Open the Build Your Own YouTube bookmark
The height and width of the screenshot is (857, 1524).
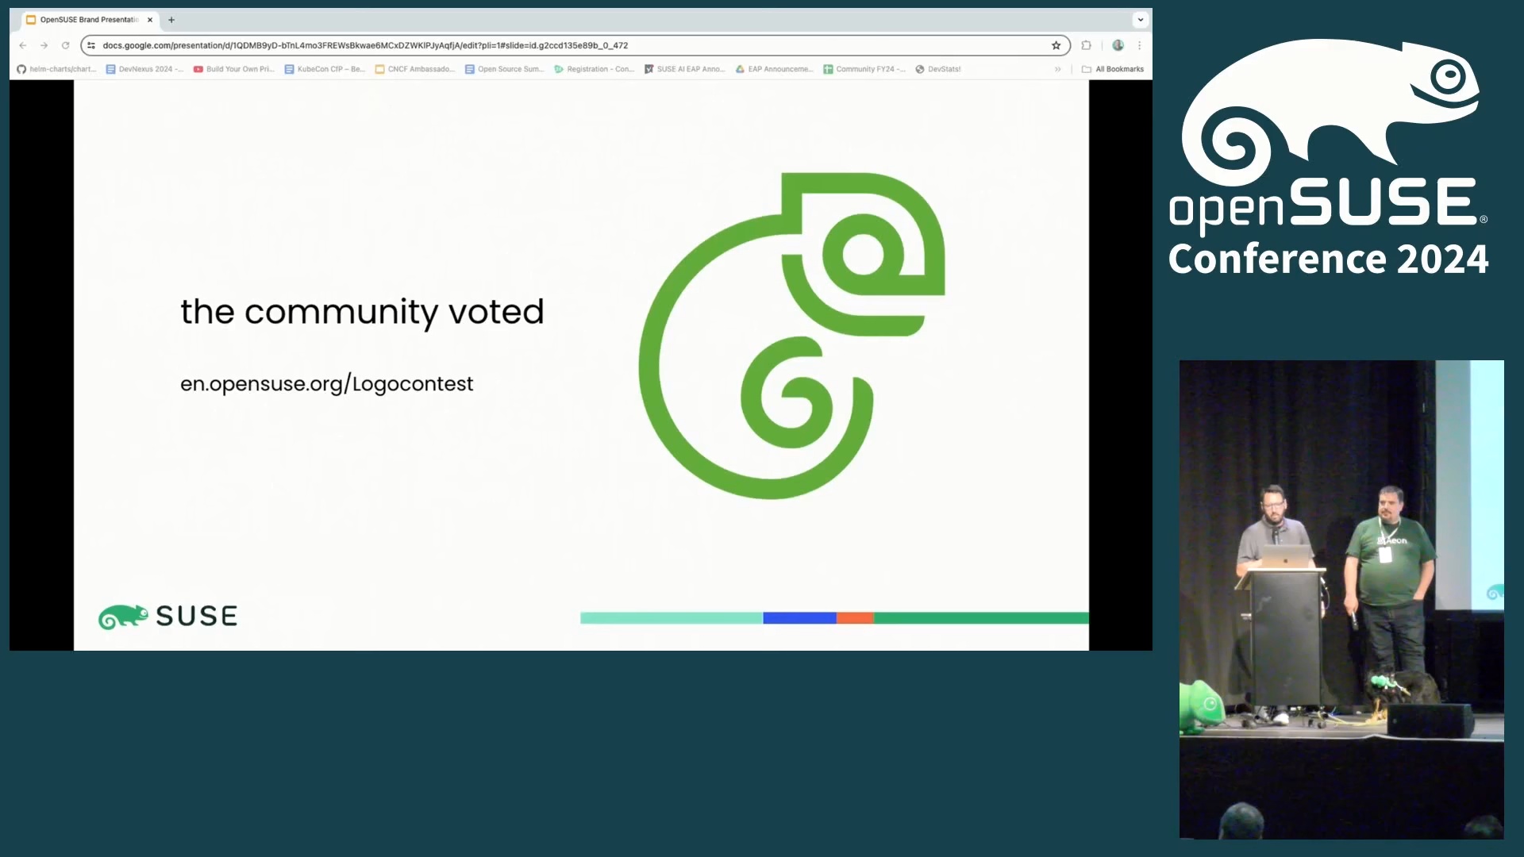click(x=233, y=69)
